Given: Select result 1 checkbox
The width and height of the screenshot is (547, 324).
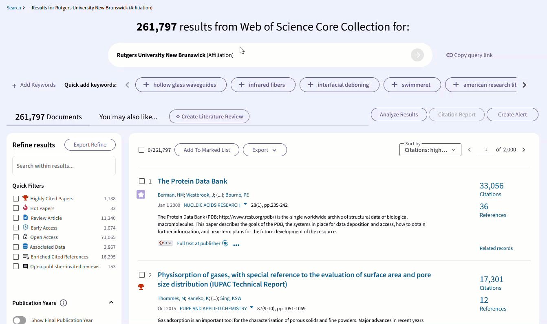Looking at the screenshot, I should (142, 181).
